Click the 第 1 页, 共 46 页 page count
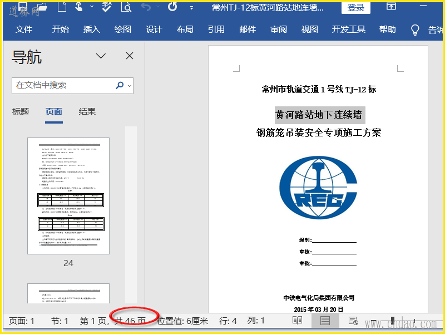This screenshot has height=334, width=445. [113, 321]
